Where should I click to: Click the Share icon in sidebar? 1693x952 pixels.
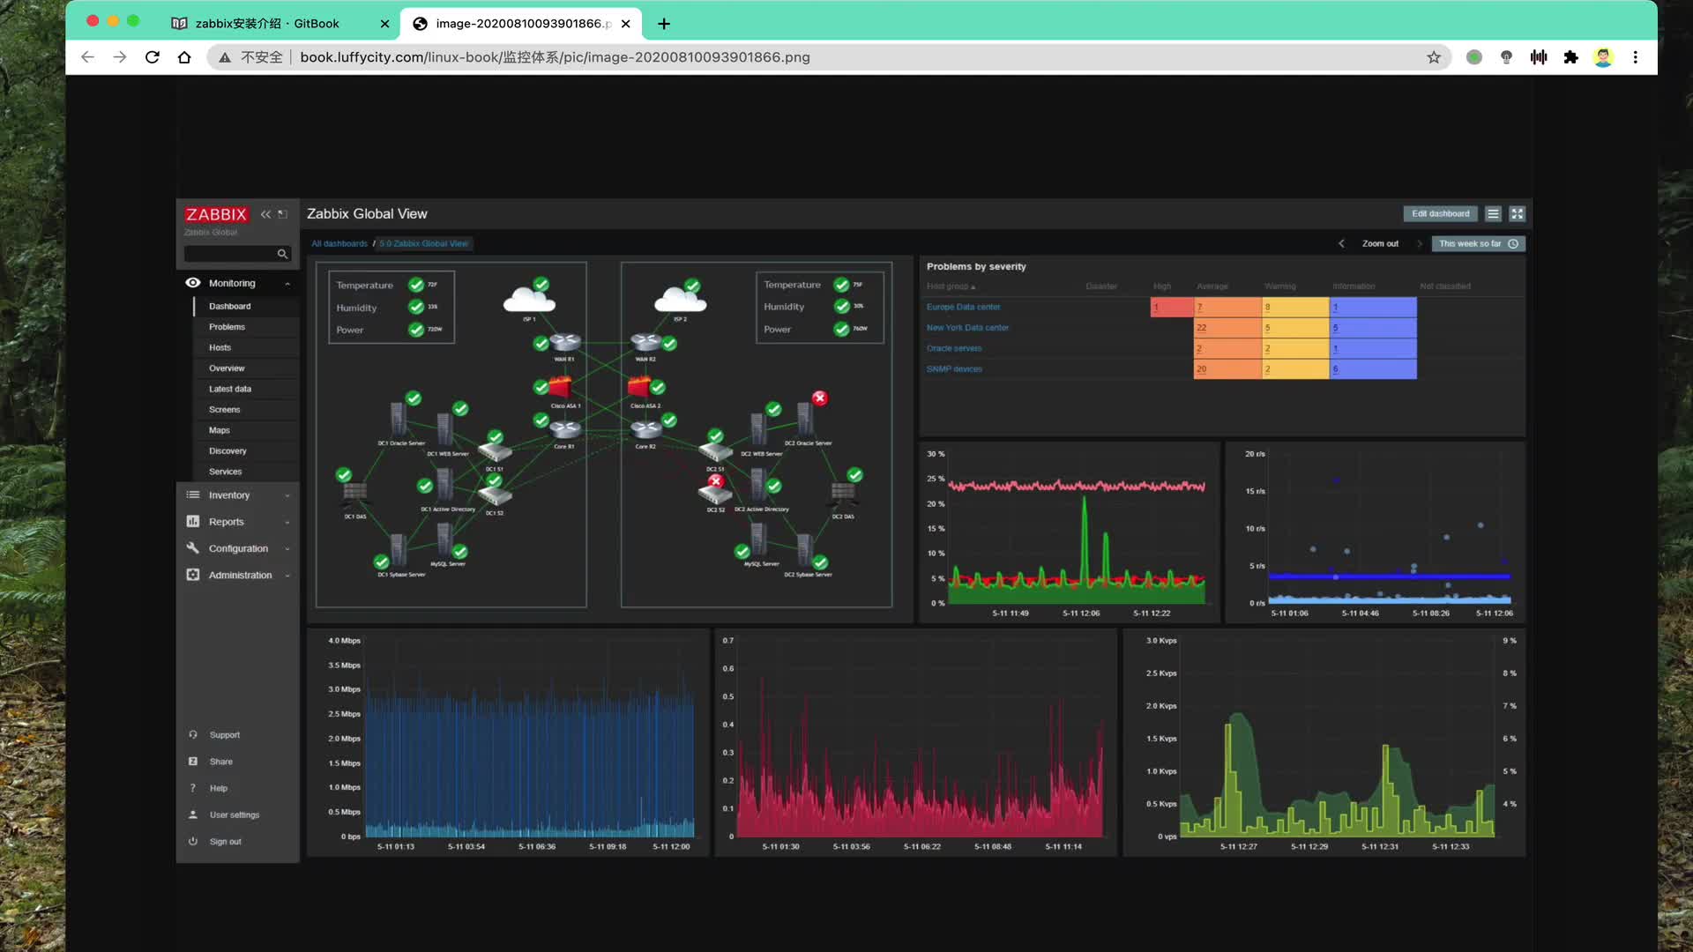coord(193,762)
